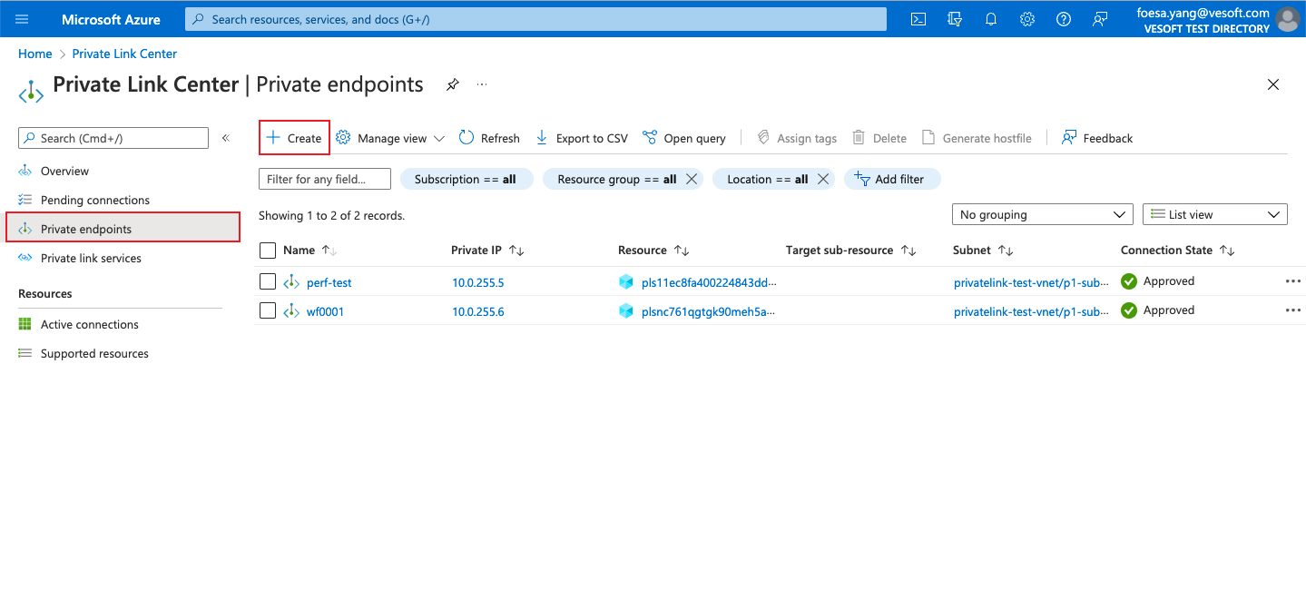This screenshot has height=590, width=1306.
Task: Select all rows checkbox in header
Action: click(267, 251)
